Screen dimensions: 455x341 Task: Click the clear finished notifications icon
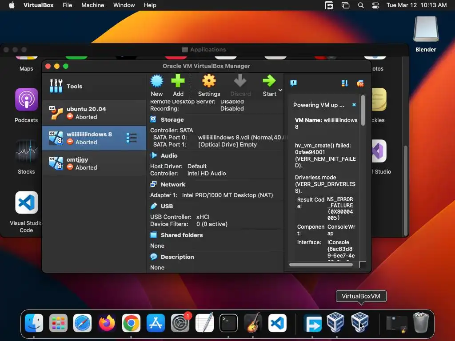[x=360, y=83]
